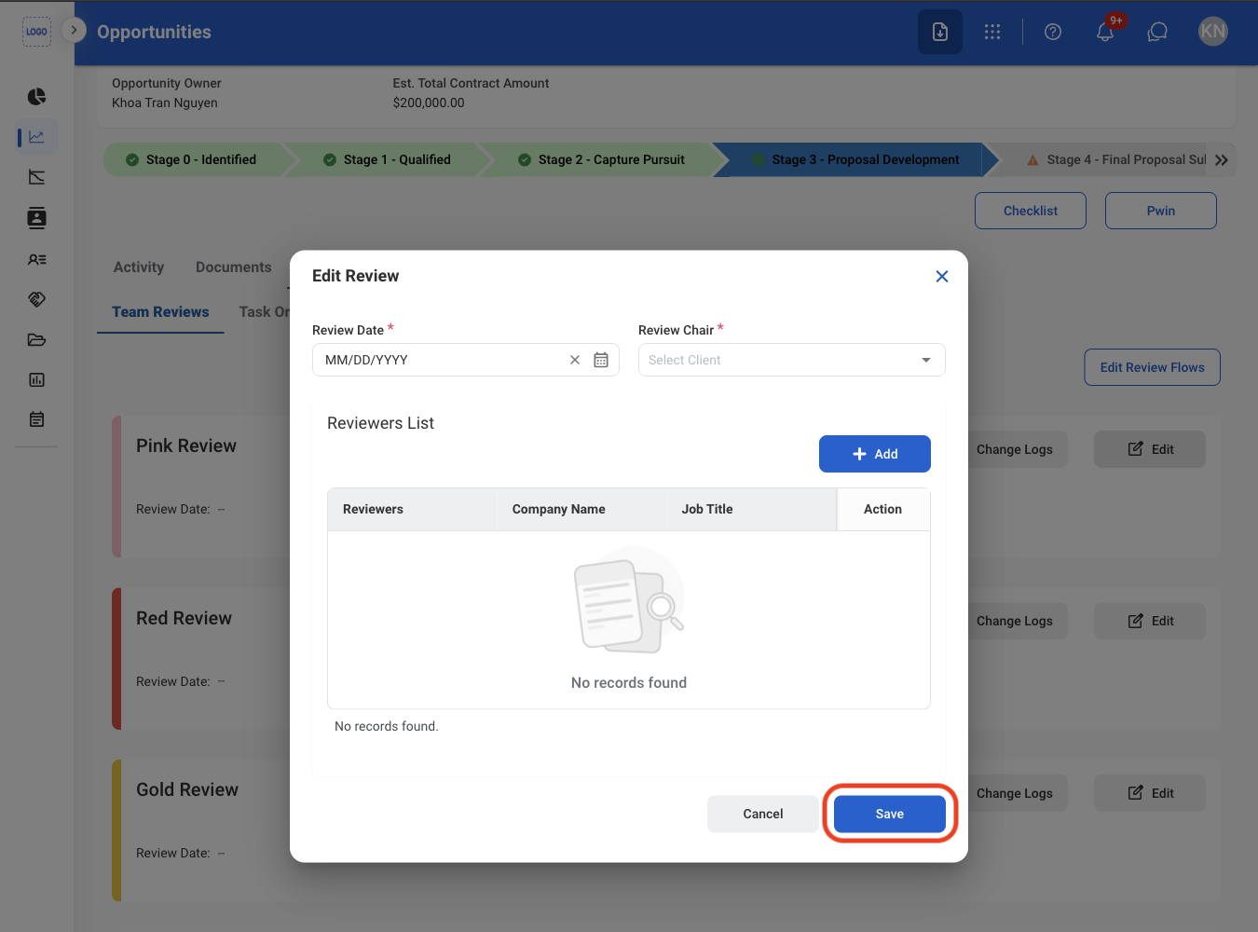Expand the sidebar with the arrow toggle

[74, 30]
